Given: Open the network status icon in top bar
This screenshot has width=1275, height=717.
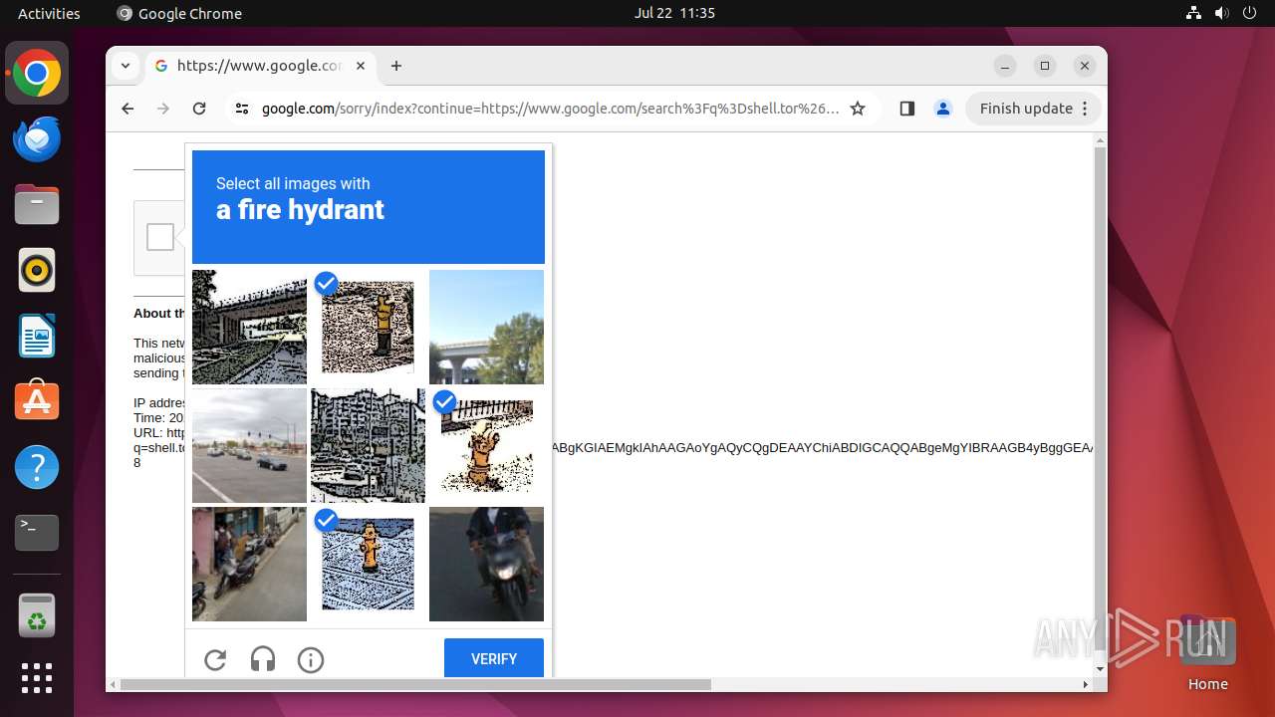Looking at the screenshot, I should pyautogui.click(x=1194, y=13).
